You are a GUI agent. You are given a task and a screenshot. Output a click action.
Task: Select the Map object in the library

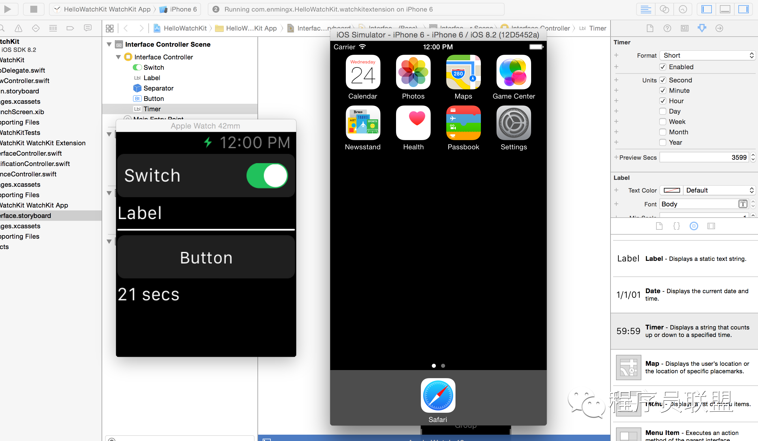tap(684, 367)
